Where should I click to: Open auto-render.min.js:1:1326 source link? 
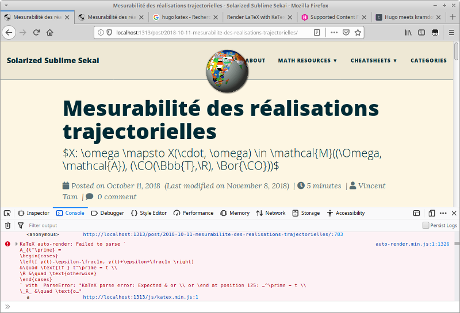point(412,244)
